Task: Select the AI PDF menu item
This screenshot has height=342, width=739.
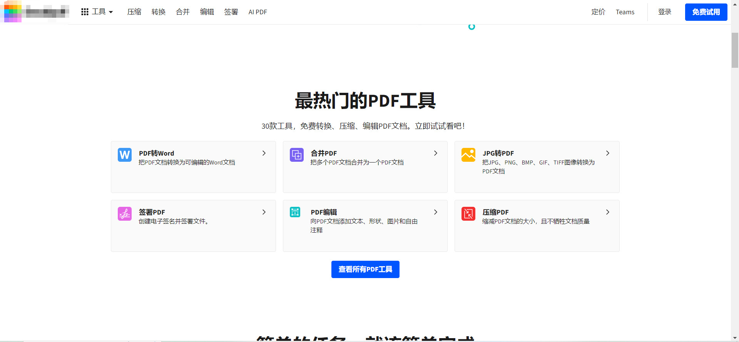Action: pyautogui.click(x=257, y=12)
